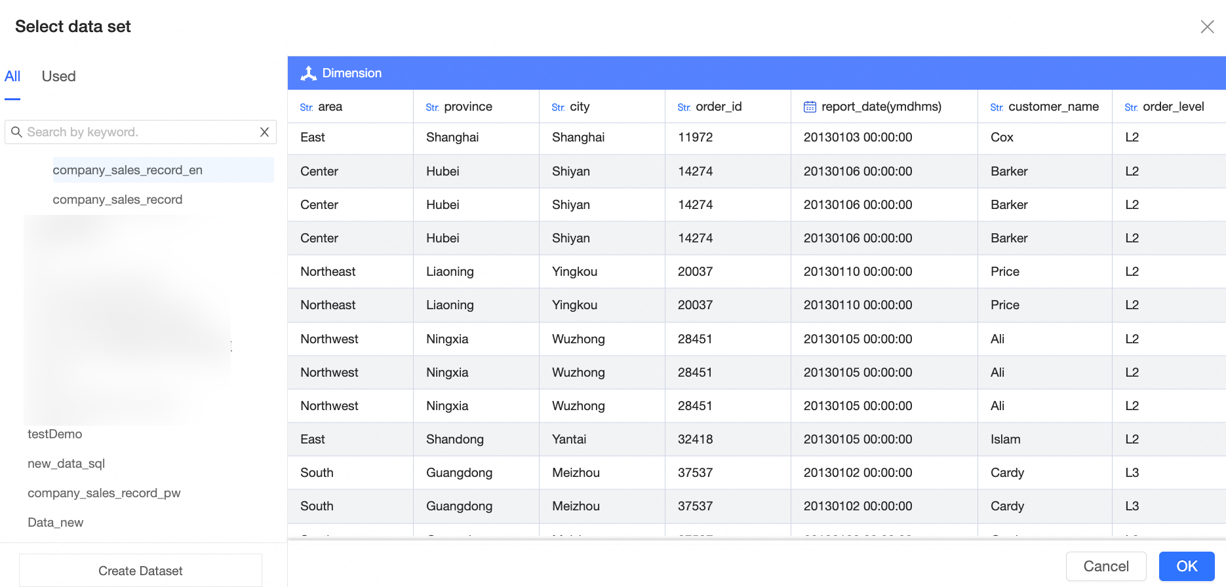Viewport: 1226px width, 587px height.
Task: Click the order_level column header
Action: pos(1169,107)
